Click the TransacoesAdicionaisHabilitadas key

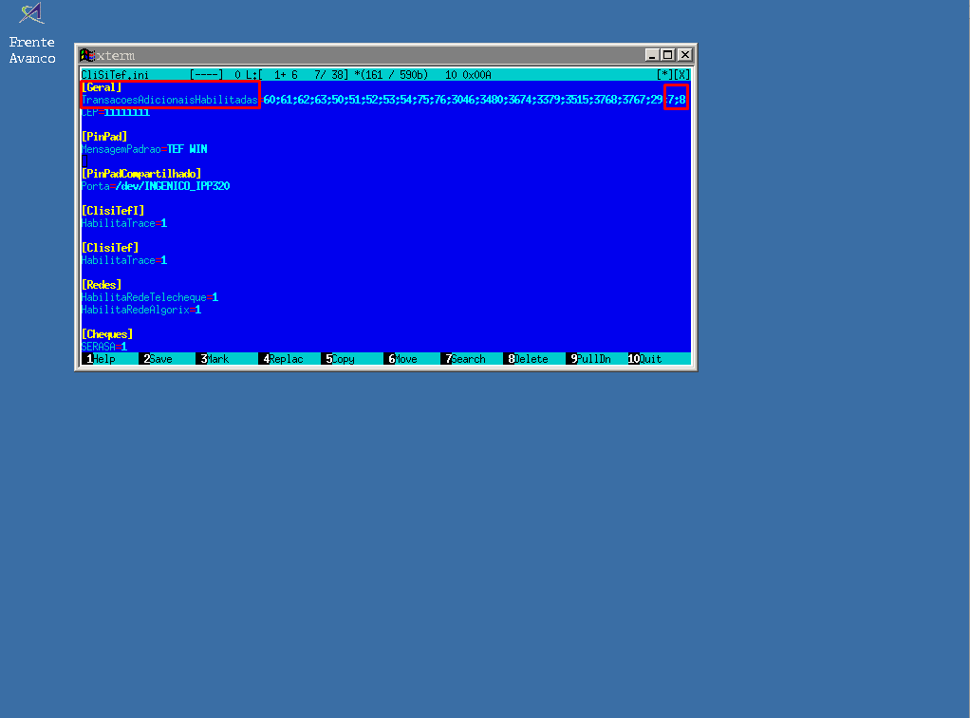(170, 100)
